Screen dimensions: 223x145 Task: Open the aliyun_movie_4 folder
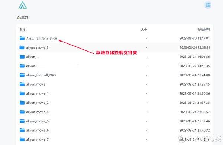[x=38, y=112]
